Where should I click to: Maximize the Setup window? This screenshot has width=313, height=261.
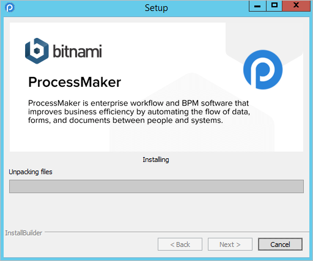point(274,6)
